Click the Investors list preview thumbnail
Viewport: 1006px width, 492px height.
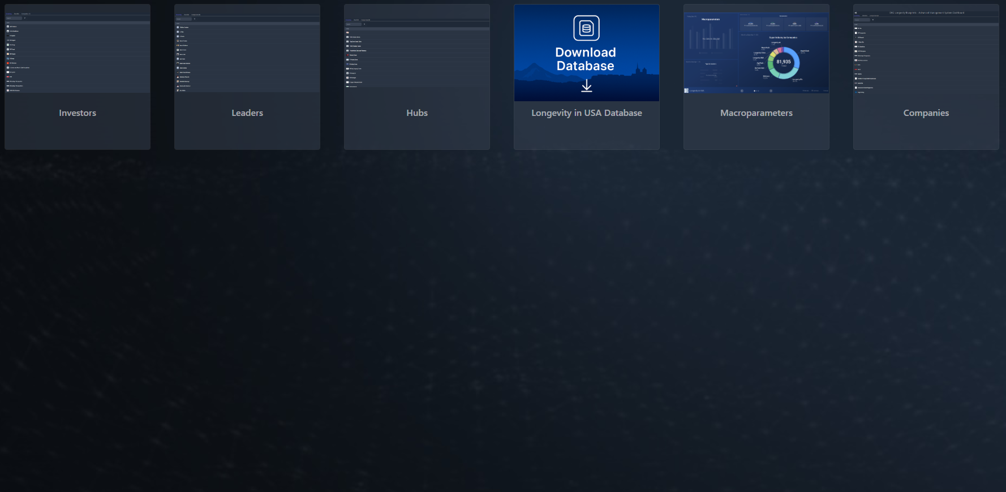coord(78,57)
